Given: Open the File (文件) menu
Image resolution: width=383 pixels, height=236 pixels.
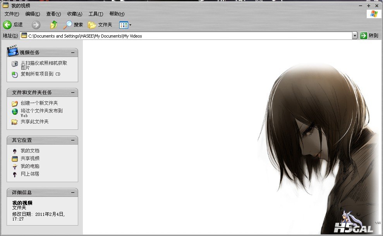Looking at the screenshot, I should 12,14.
